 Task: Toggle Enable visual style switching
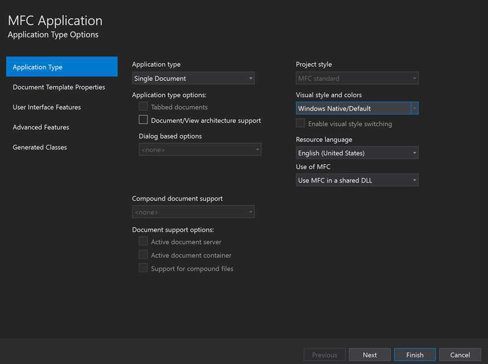pyautogui.click(x=300, y=123)
